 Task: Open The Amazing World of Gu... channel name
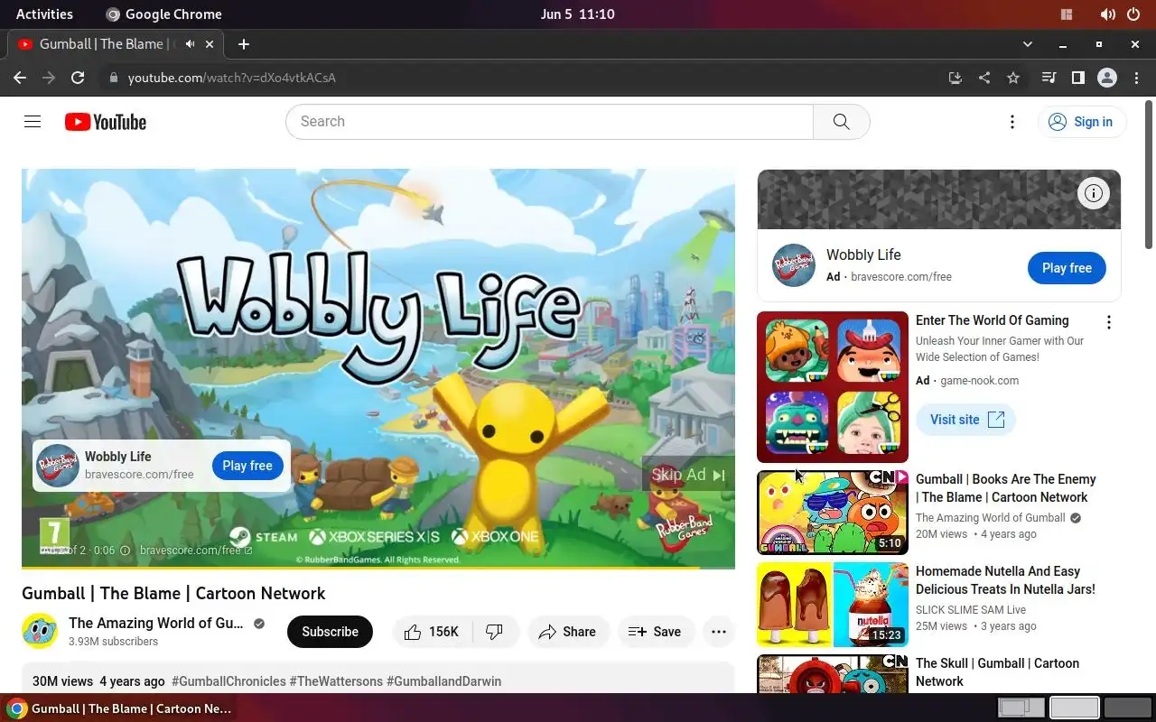155,623
